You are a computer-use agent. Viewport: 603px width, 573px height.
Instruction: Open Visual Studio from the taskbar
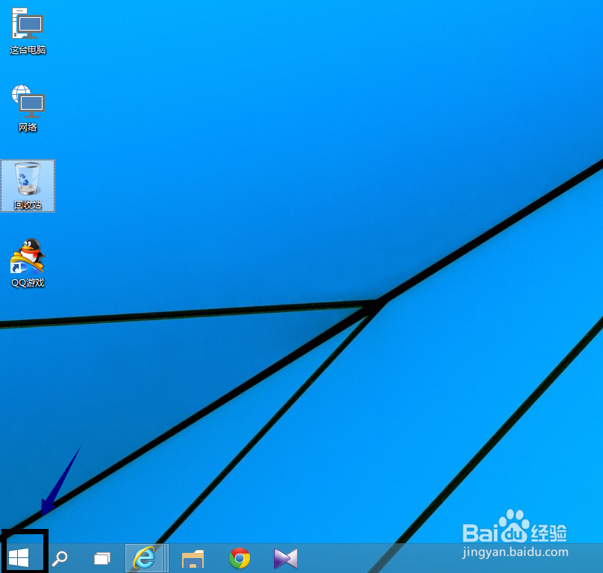(x=286, y=558)
